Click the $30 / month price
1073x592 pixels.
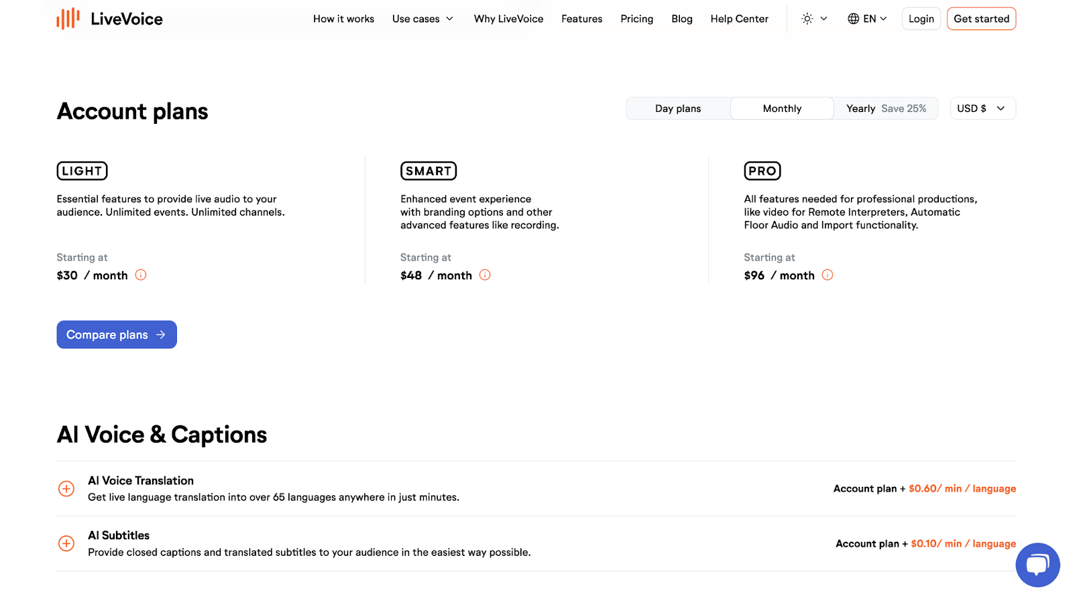click(93, 275)
